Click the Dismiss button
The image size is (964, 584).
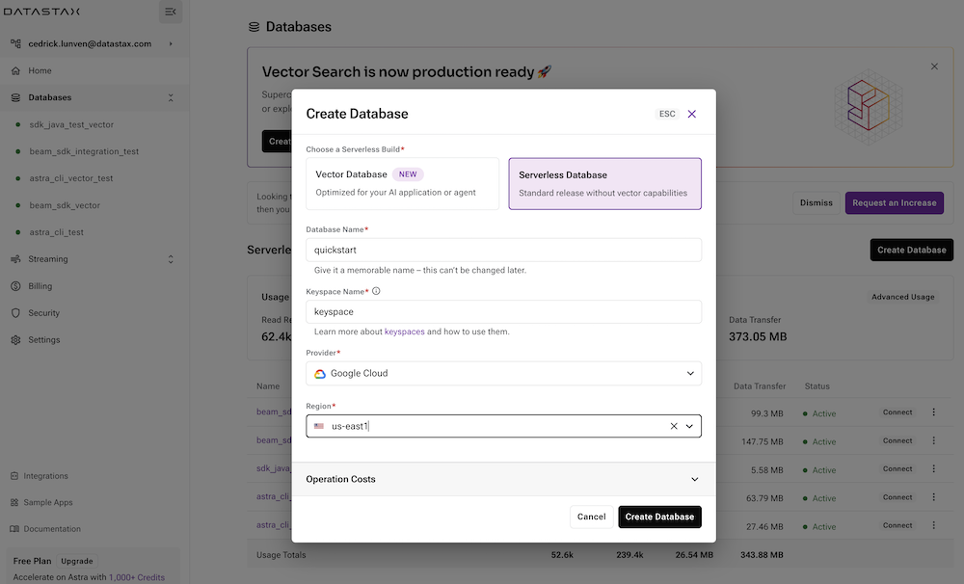tap(816, 203)
